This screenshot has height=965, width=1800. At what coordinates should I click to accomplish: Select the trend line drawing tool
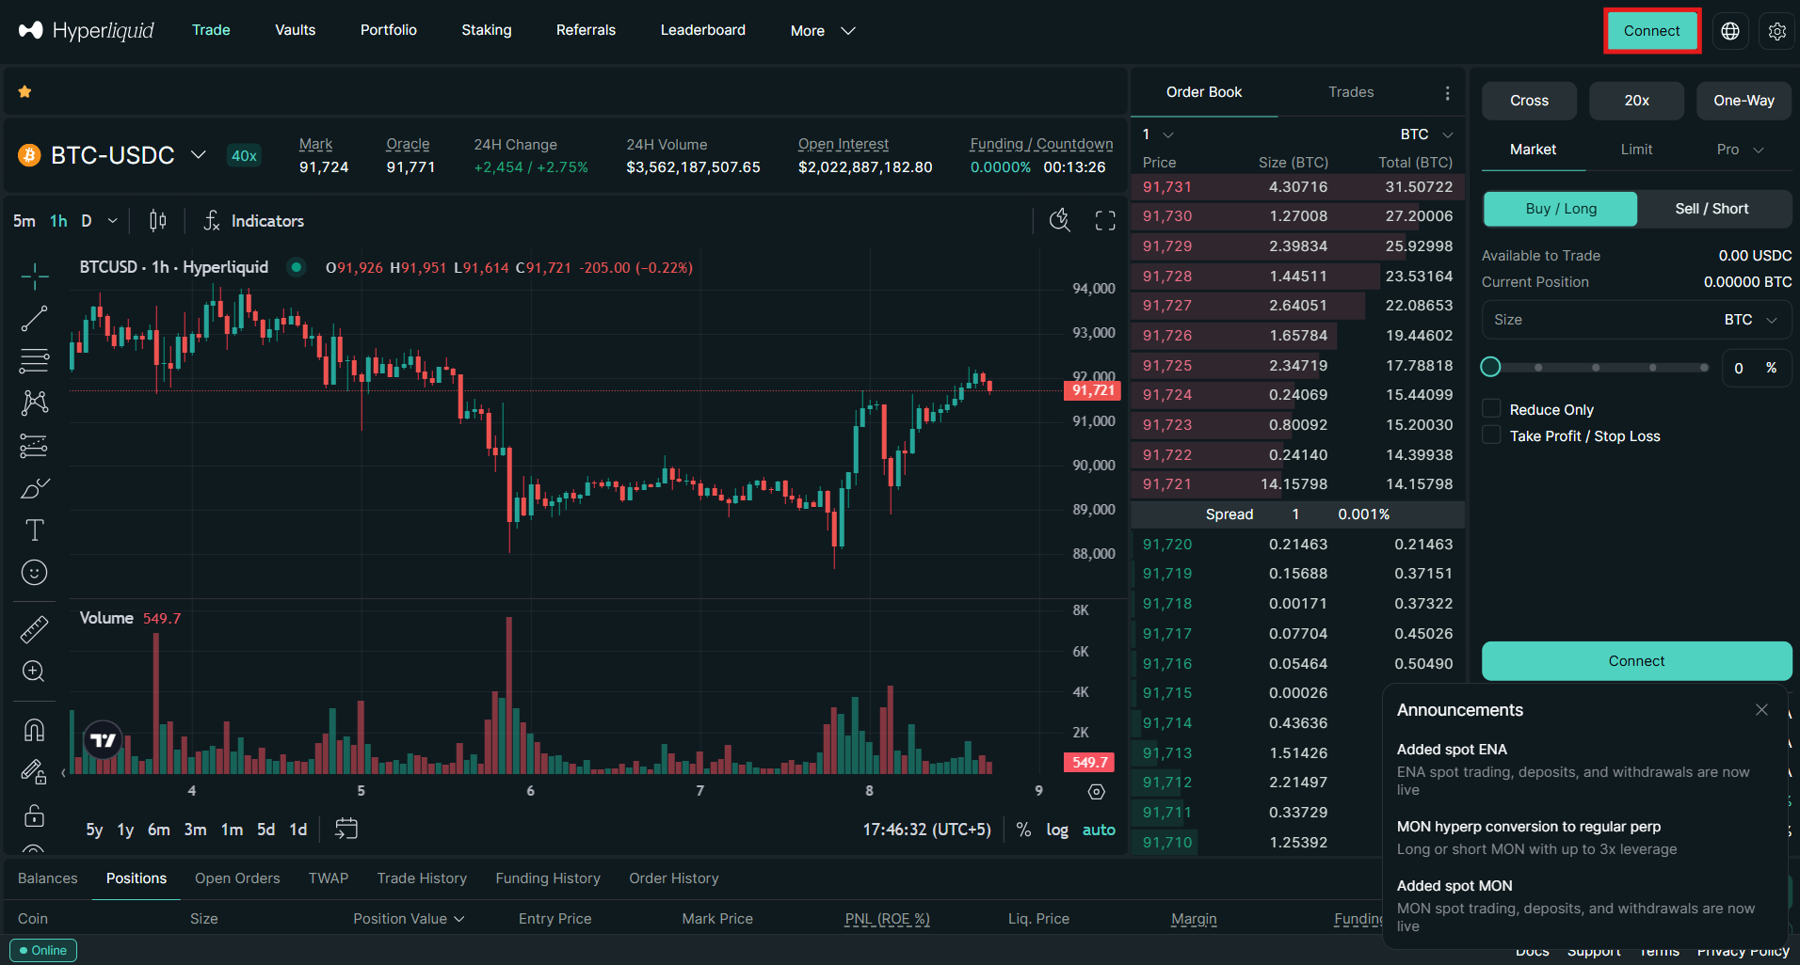[34, 318]
